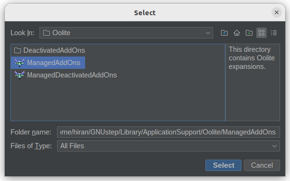This screenshot has width=290, height=181.
Task: Switch to icons grid view
Action: tap(261, 33)
